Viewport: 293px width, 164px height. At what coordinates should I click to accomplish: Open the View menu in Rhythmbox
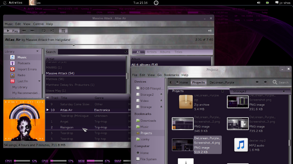pyautogui.click(x=27, y=24)
